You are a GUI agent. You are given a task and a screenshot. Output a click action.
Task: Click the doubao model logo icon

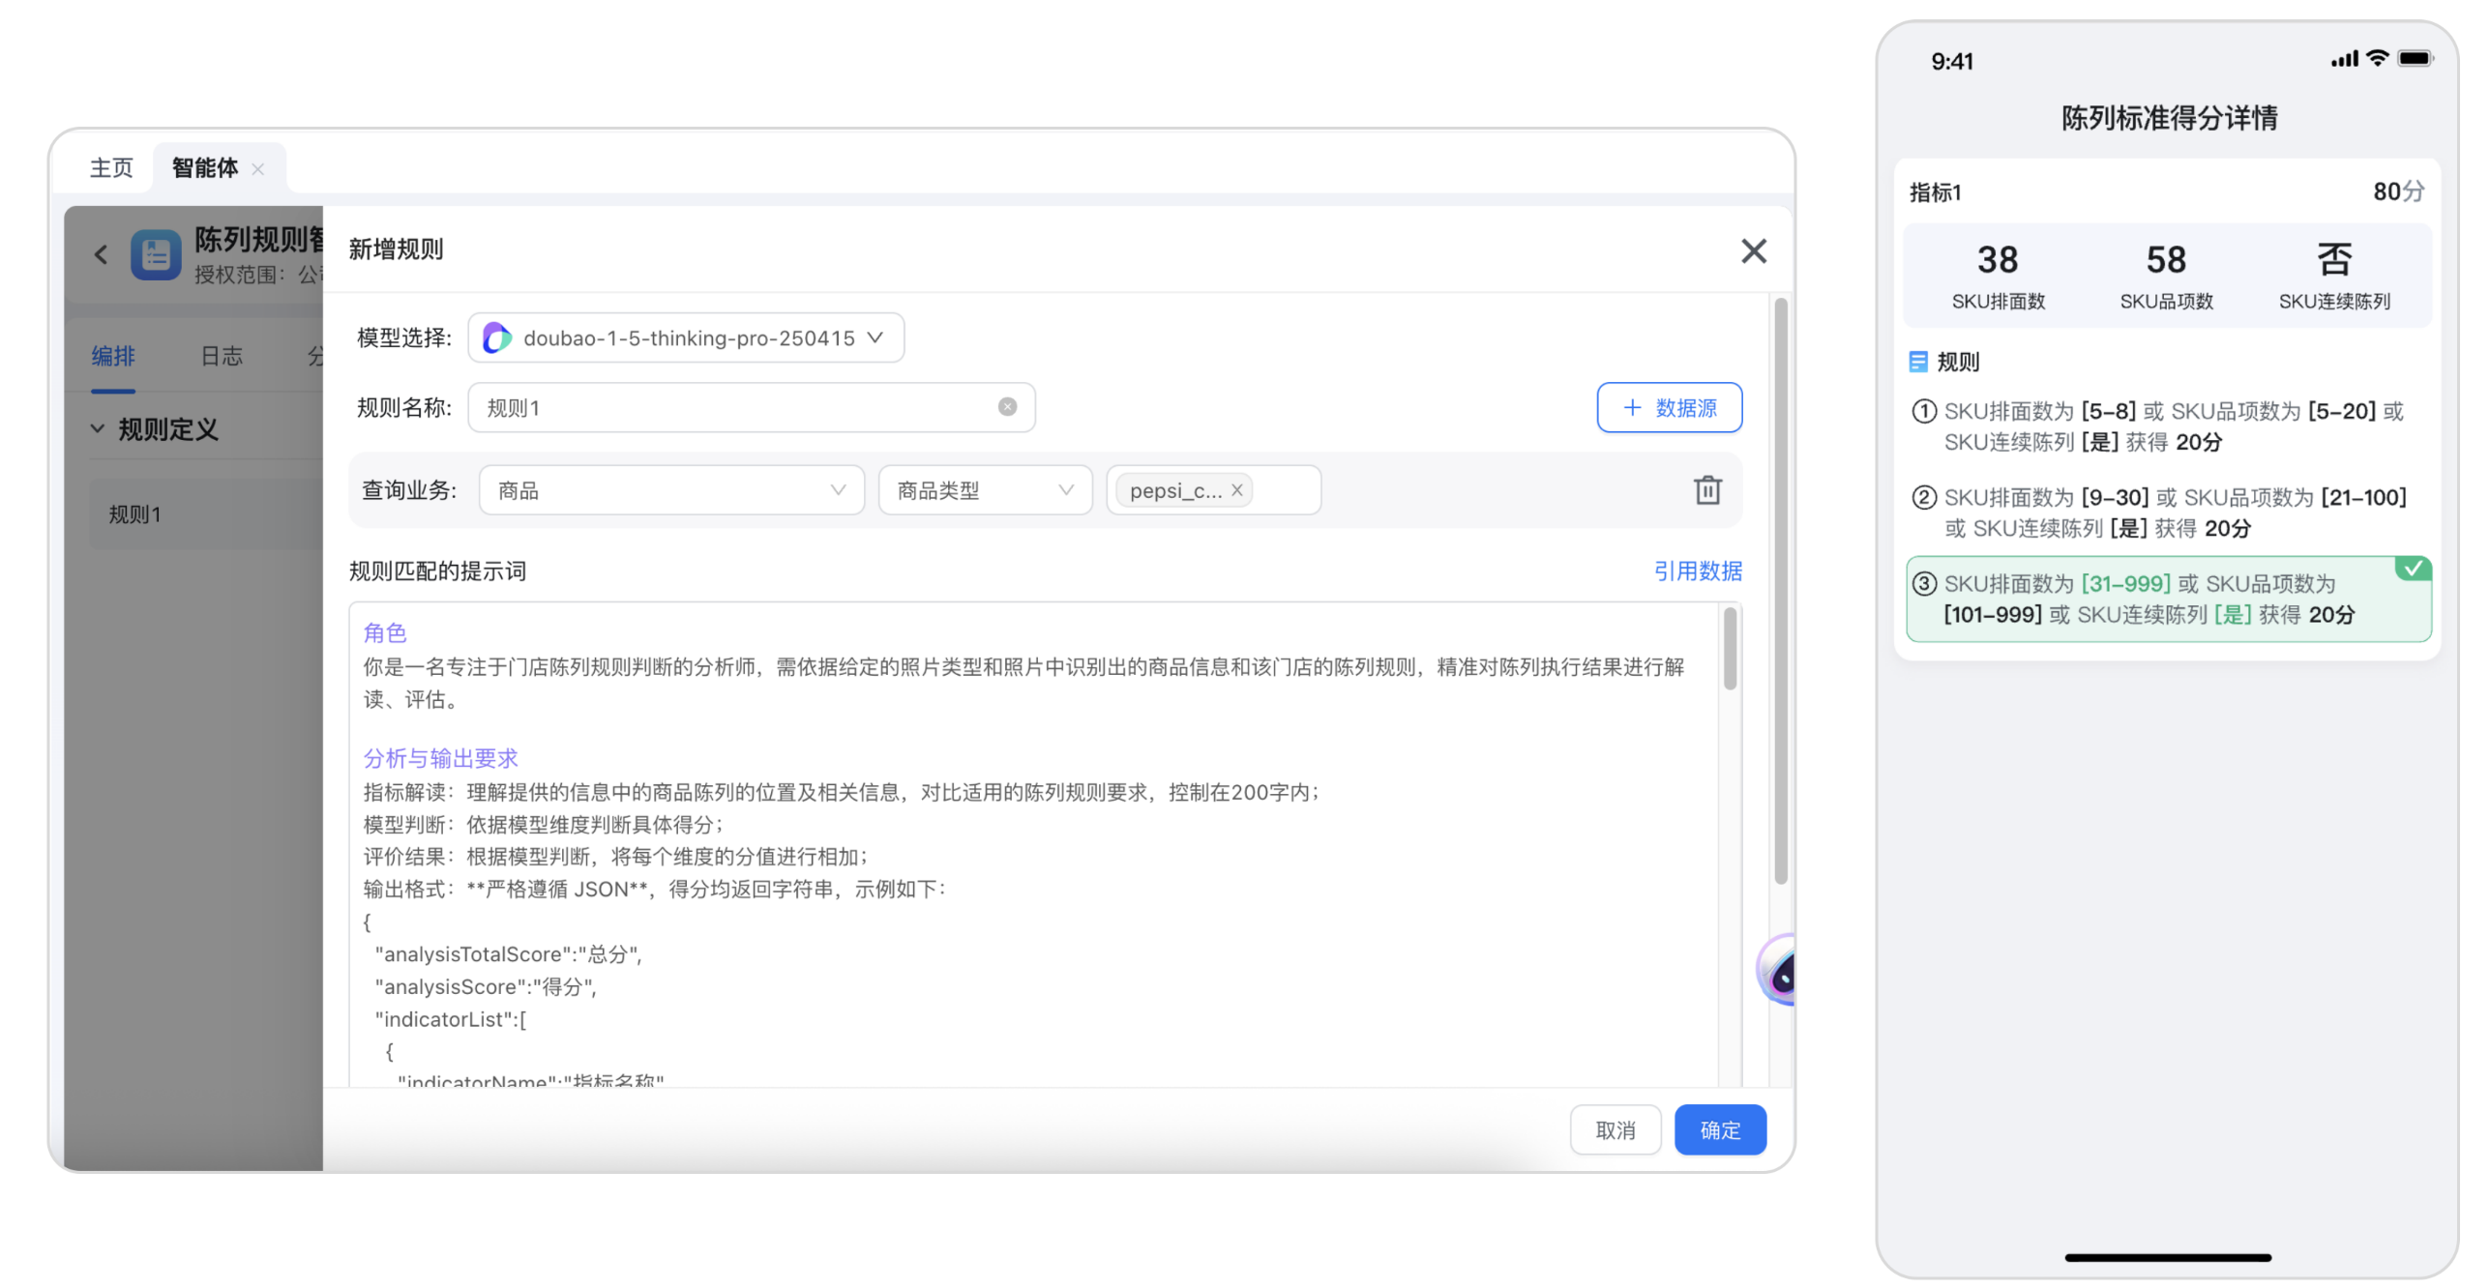496,338
